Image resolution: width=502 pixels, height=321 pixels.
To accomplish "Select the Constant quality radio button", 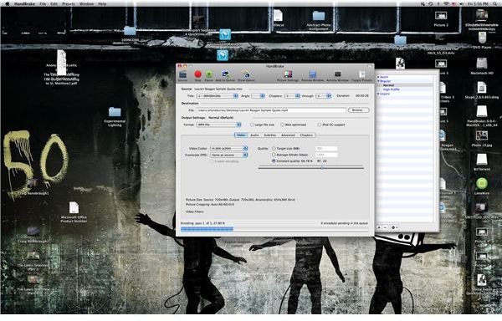I will click(274, 160).
